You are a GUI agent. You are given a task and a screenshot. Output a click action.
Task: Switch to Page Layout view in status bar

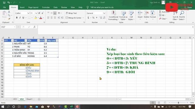pyautogui.click(x=159, y=103)
